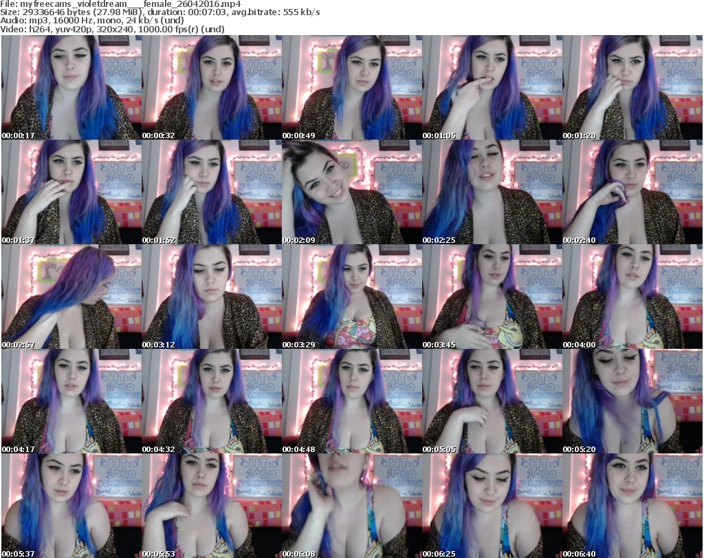
Task: Open the 00:01:20 video frame
Action: click(x=632, y=87)
